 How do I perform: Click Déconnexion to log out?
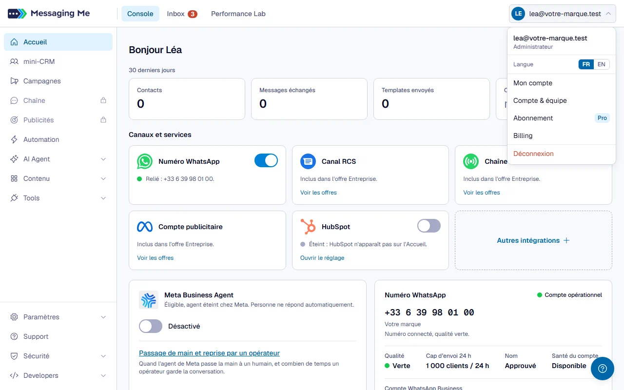(562, 154)
